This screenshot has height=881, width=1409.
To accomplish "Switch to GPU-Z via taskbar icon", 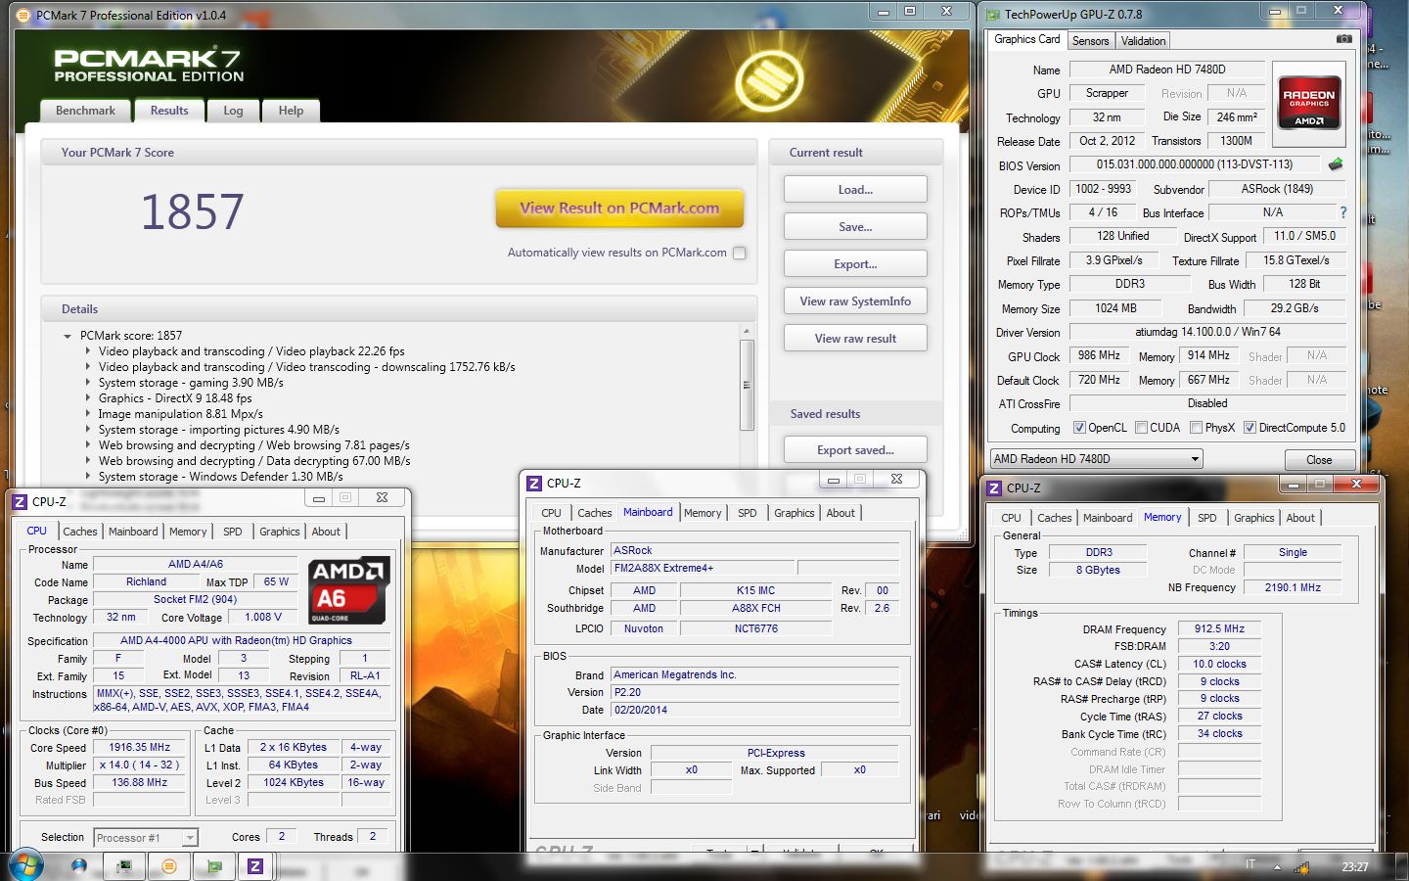I will [214, 866].
